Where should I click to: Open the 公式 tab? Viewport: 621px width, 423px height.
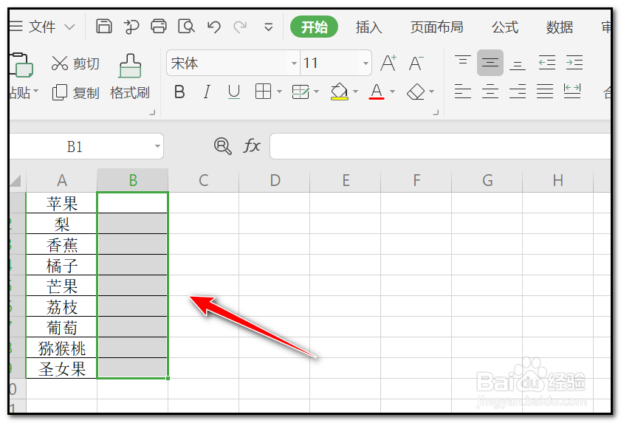(x=505, y=27)
